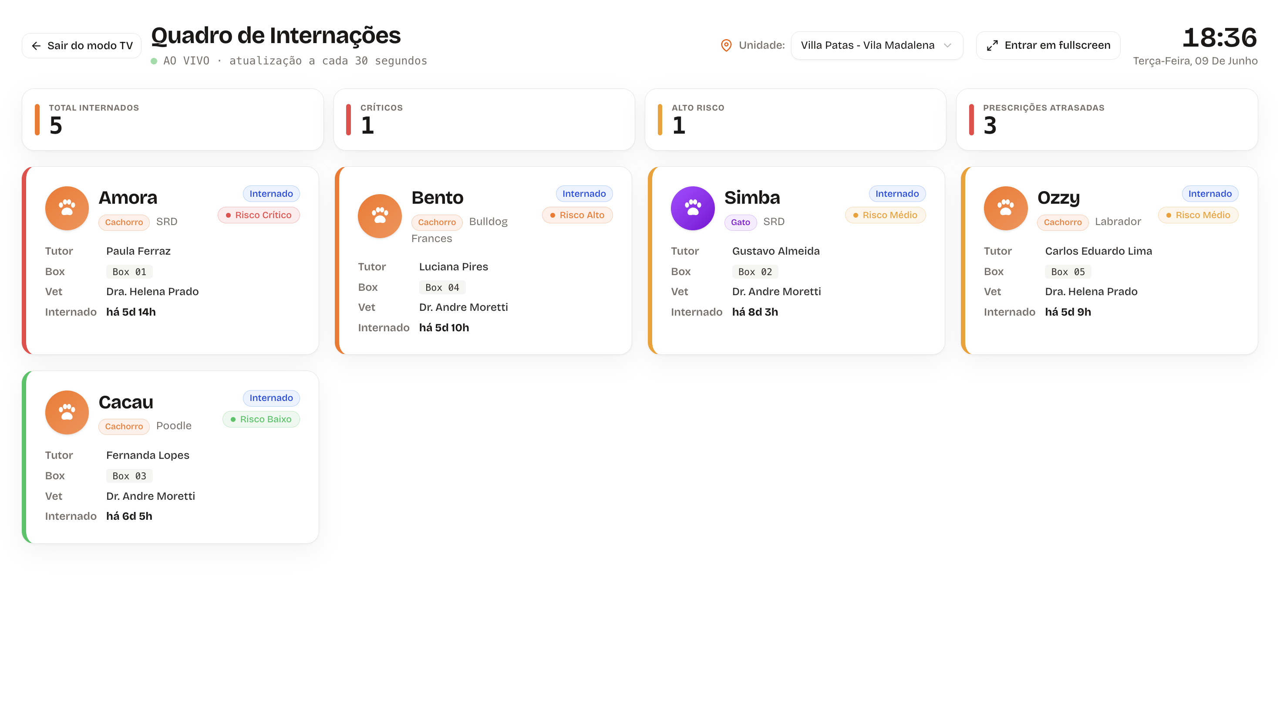Image resolution: width=1280 pixels, height=727 pixels.
Task: Select the Prescrições Atrasadas summary card
Action: 1107,119
